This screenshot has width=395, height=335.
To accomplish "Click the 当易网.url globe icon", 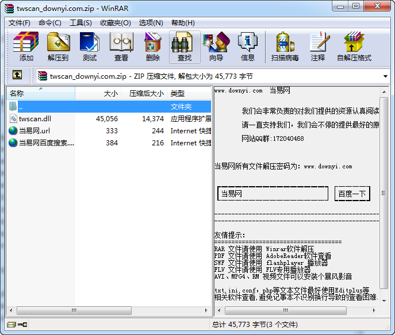I will pyautogui.click(x=13, y=130).
